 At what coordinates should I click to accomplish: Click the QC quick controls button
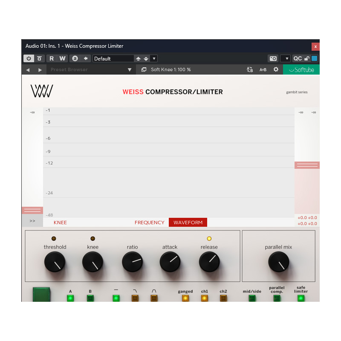pyautogui.click(x=298, y=58)
